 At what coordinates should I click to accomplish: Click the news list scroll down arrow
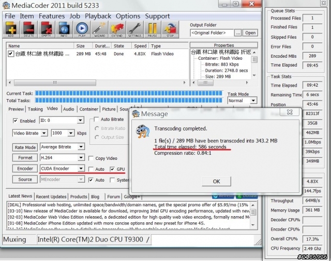click(253, 225)
